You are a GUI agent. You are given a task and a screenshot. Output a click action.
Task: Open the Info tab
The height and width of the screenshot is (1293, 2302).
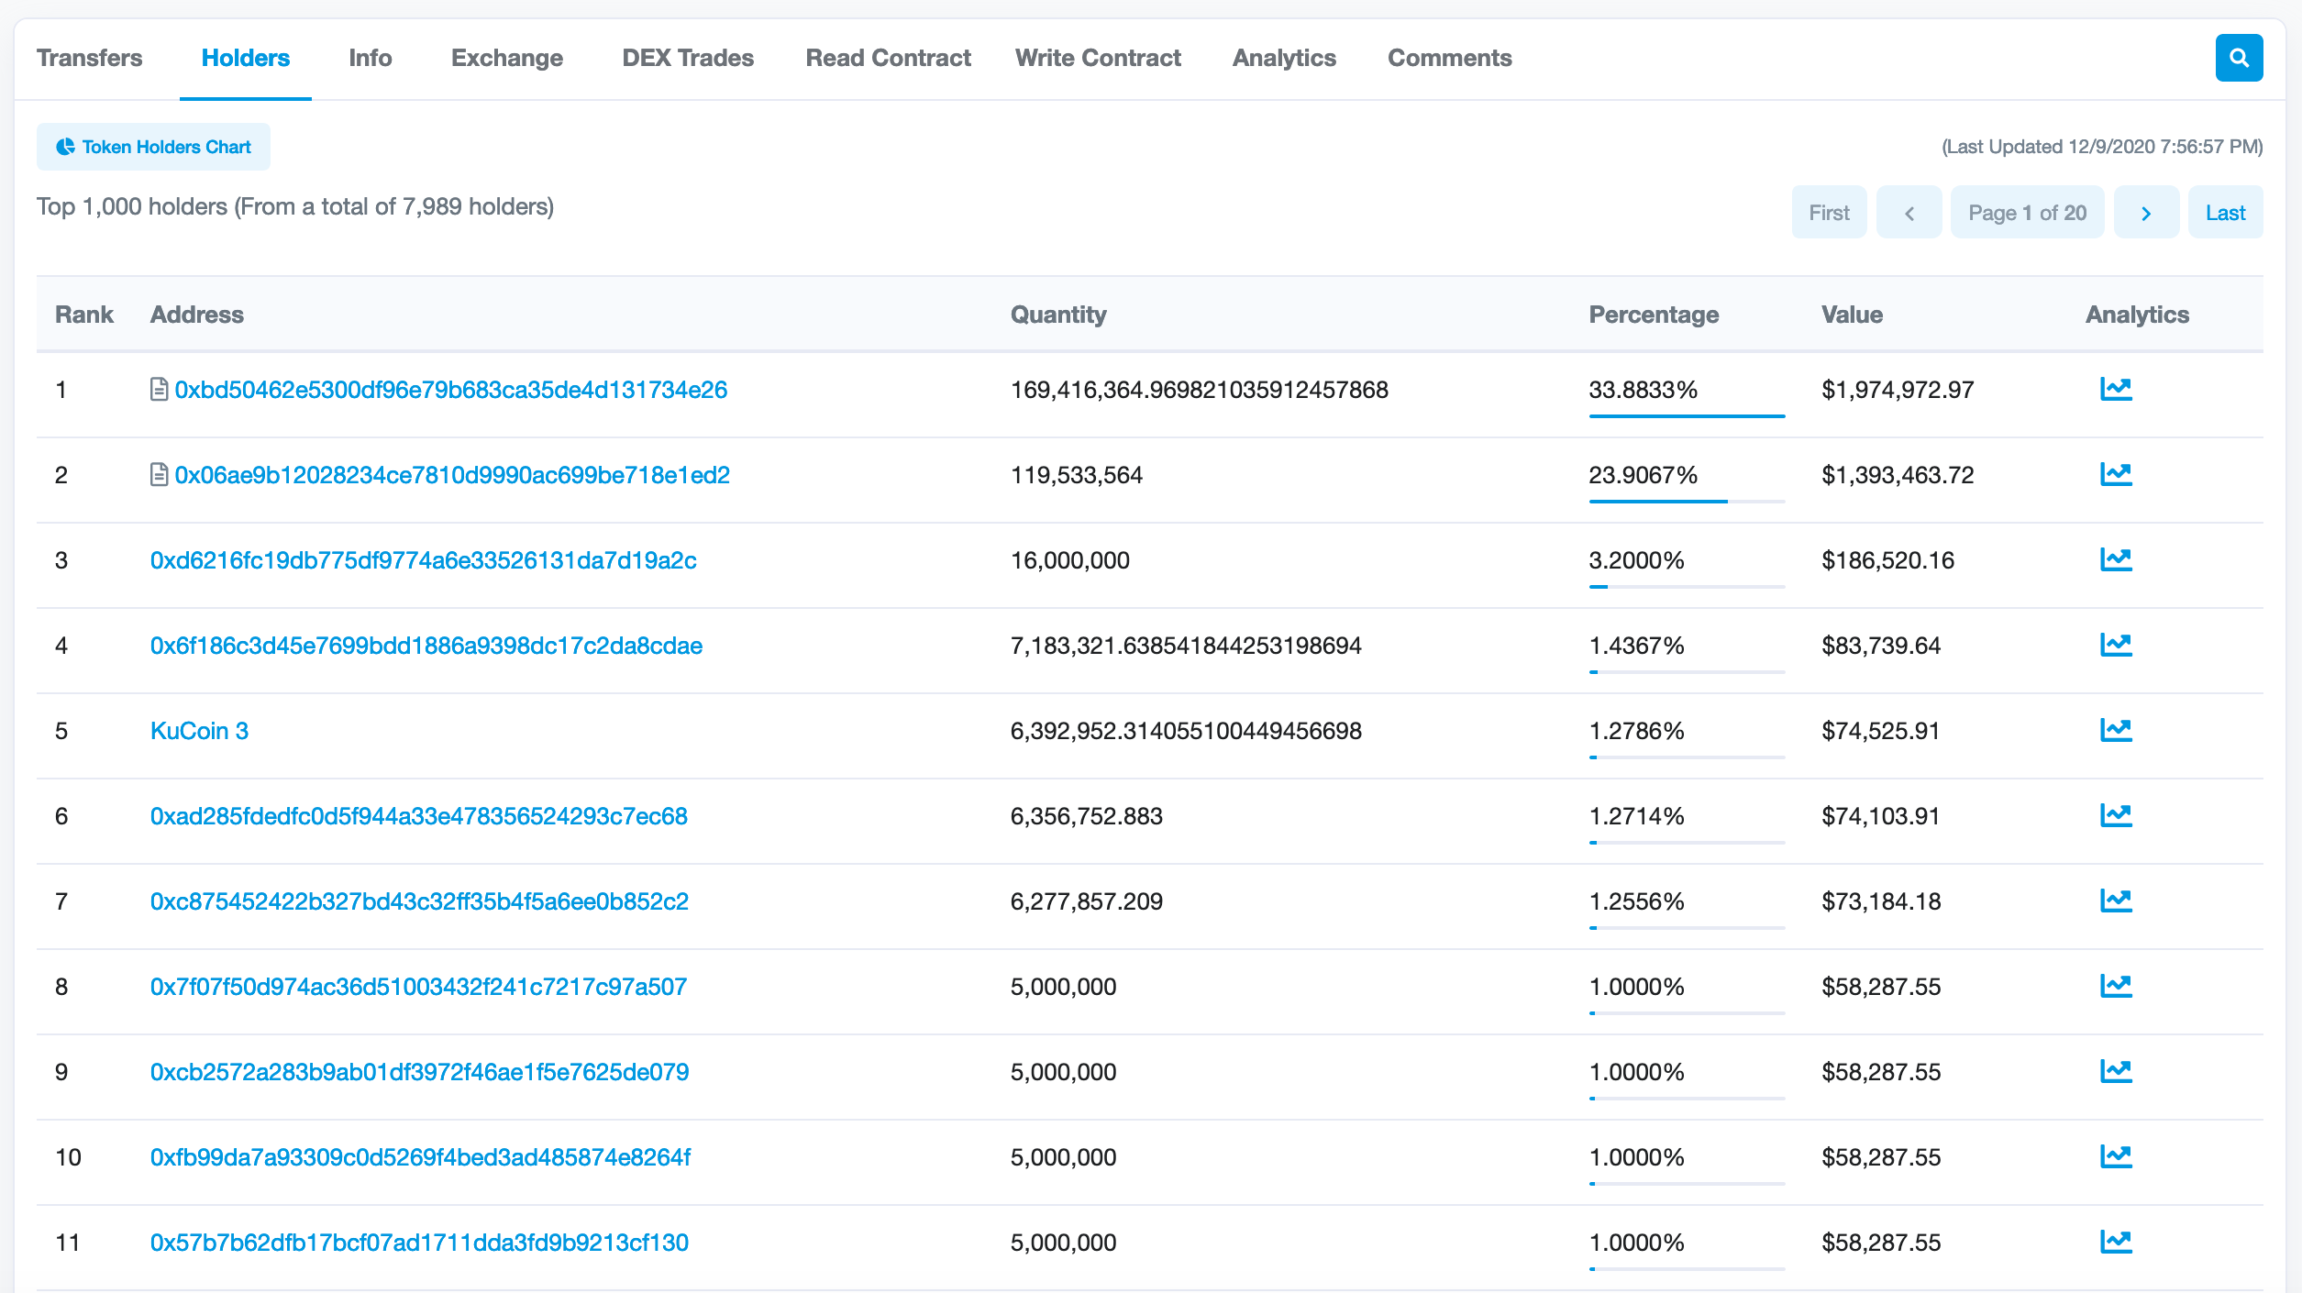pyautogui.click(x=371, y=58)
